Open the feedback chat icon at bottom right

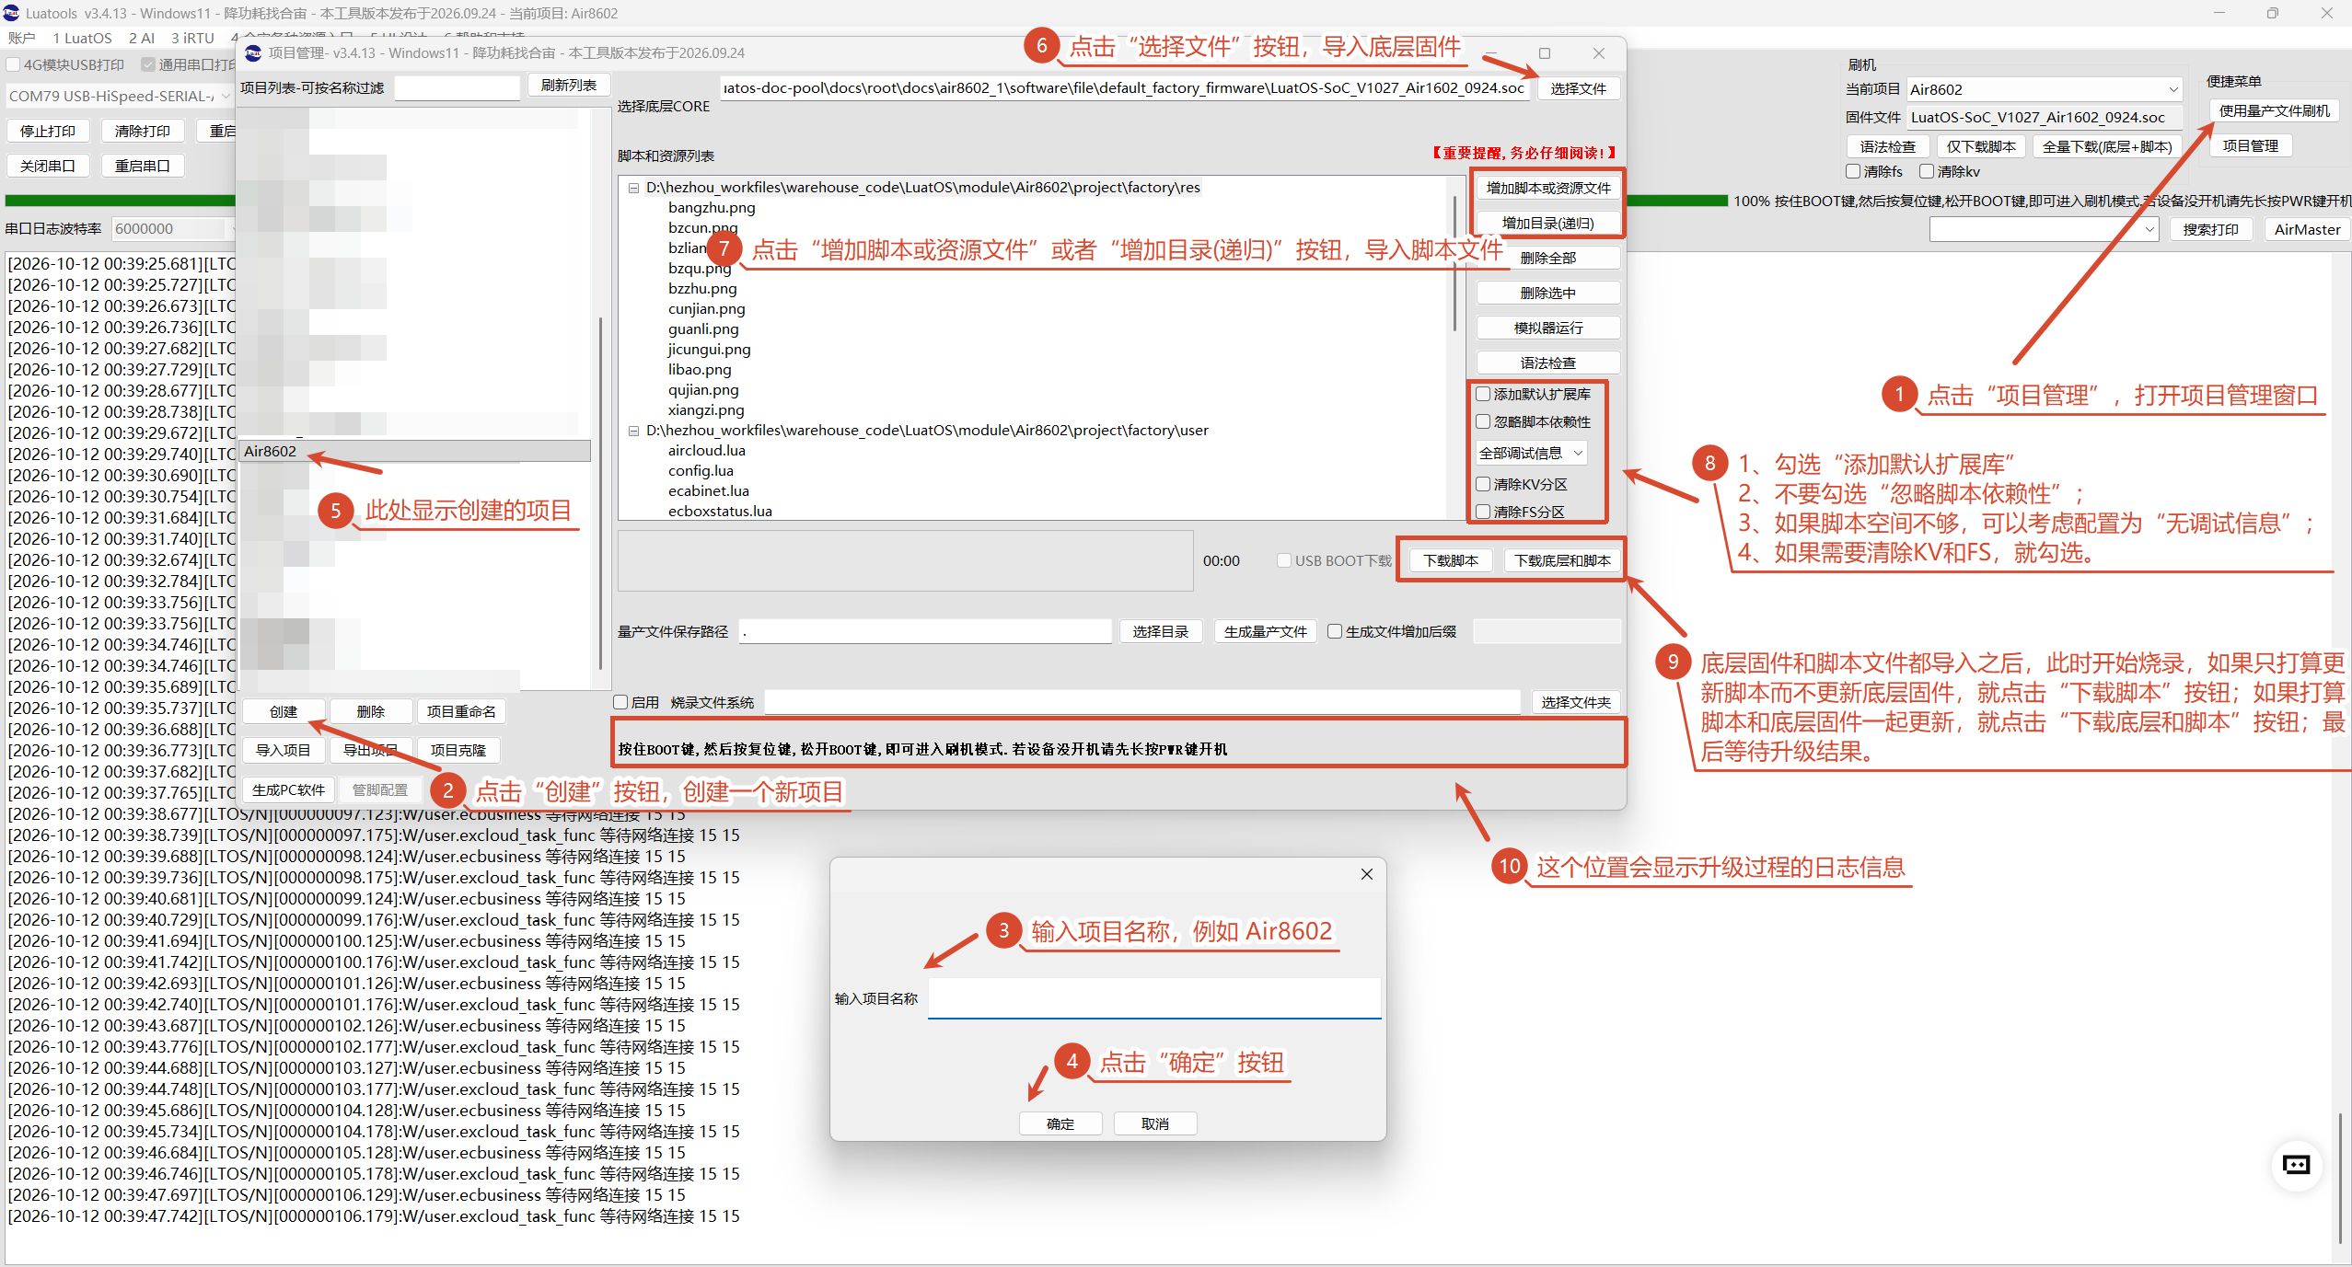pyautogui.click(x=2297, y=1165)
